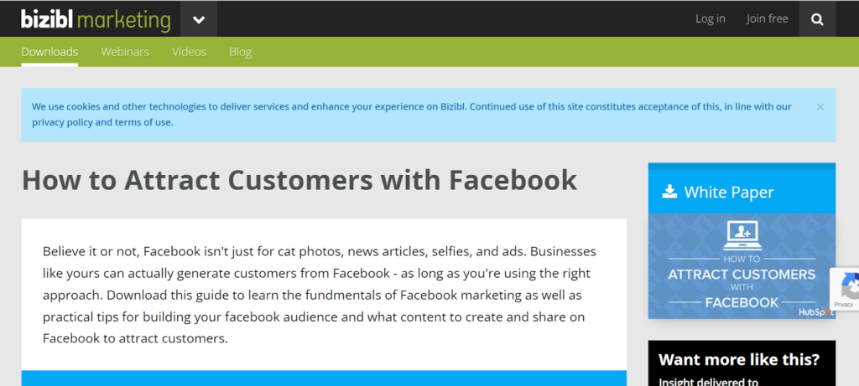Click the bizibl marketing logo
Viewport: 859px width, 386px height.
pyautogui.click(x=96, y=19)
